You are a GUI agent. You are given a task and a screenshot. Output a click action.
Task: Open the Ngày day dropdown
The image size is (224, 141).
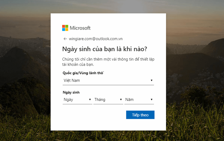(x=78, y=100)
